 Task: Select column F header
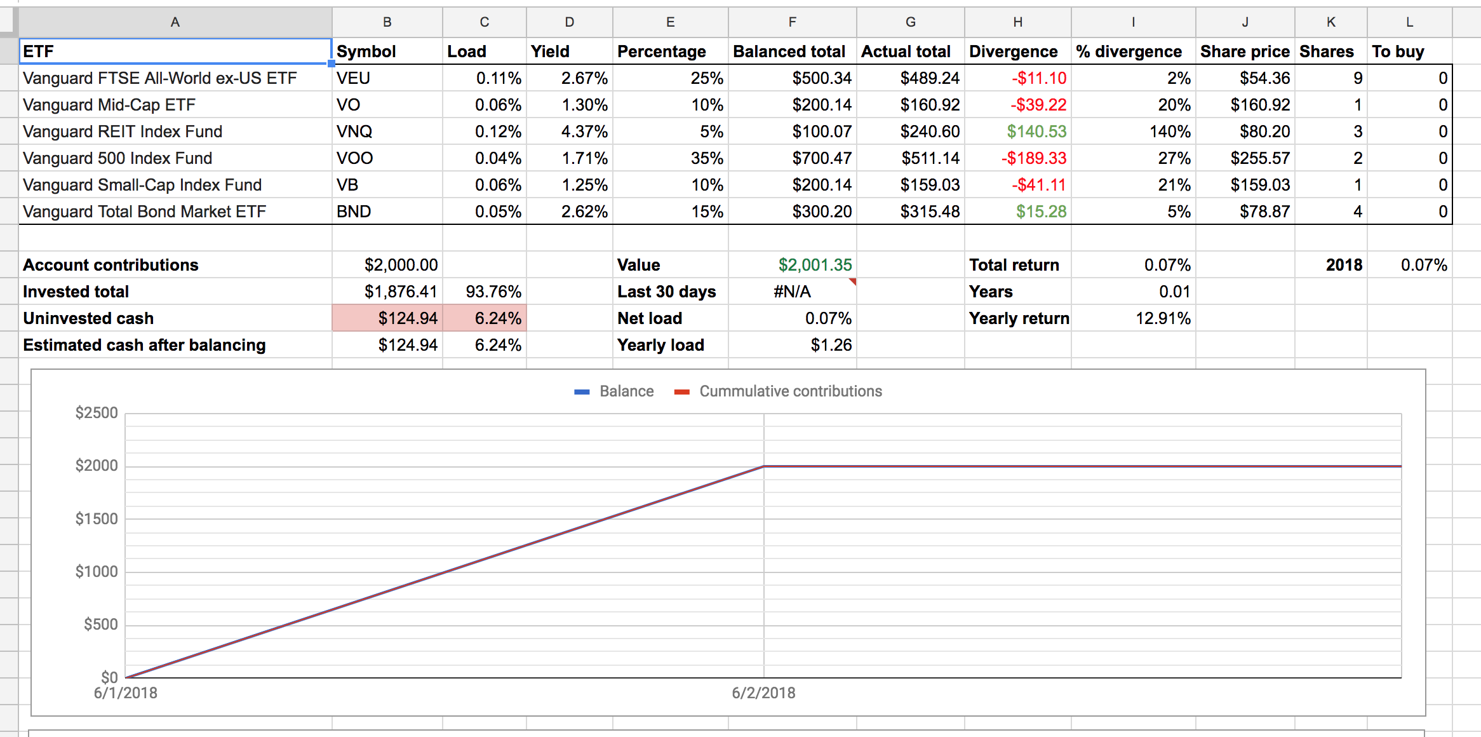[x=792, y=22]
